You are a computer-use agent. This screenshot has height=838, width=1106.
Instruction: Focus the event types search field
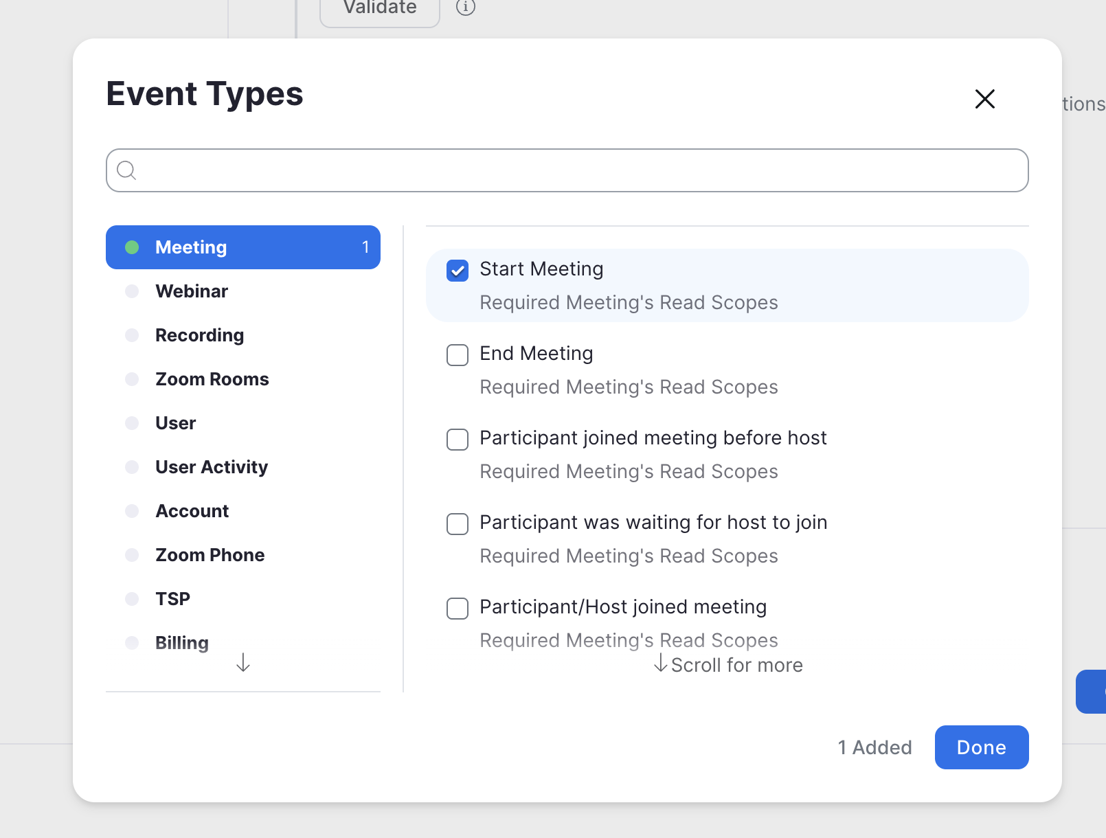577,170
